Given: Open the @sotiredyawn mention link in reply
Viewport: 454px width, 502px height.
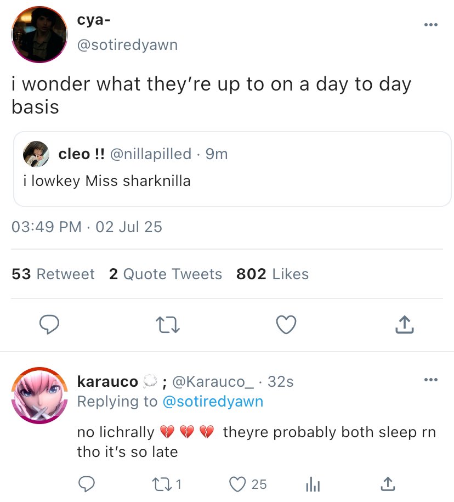Looking at the screenshot, I should (x=213, y=401).
